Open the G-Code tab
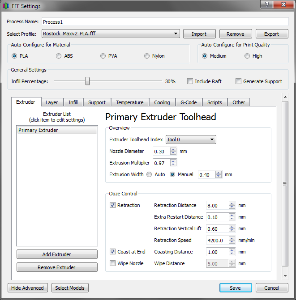This screenshot has height=300, width=296. click(189, 102)
